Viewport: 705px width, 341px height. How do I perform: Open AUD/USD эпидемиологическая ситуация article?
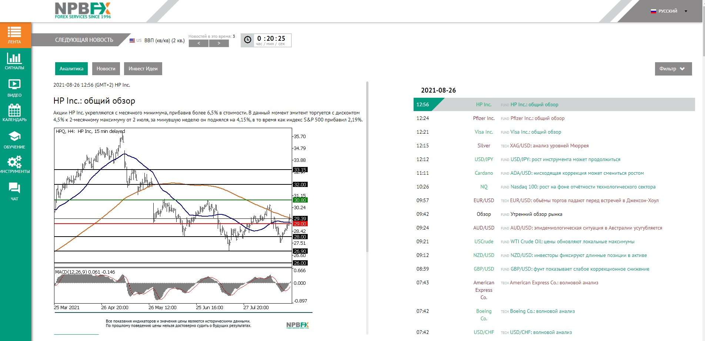click(x=586, y=228)
